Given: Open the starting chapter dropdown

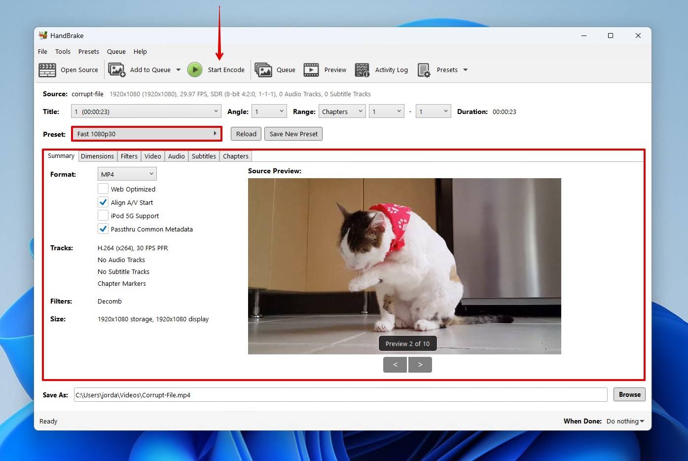Looking at the screenshot, I should (x=387, y=112).
